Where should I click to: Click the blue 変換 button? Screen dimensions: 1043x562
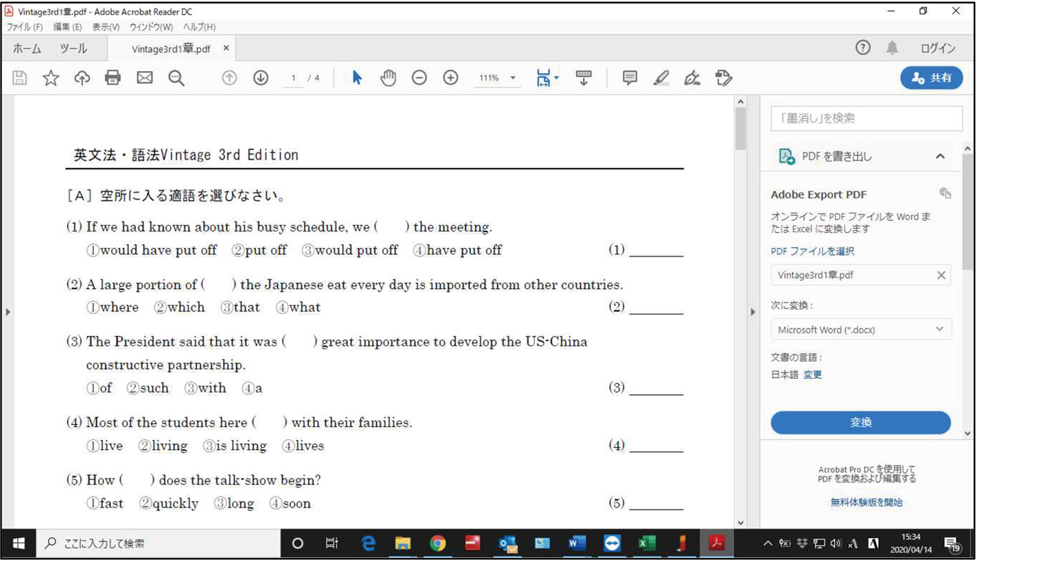point(860,423)
